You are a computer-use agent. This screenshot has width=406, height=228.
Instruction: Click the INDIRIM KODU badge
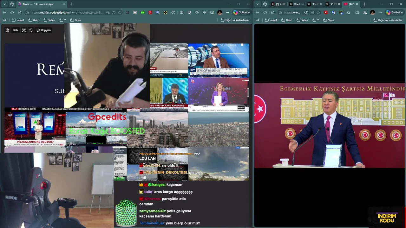[387, 218]
